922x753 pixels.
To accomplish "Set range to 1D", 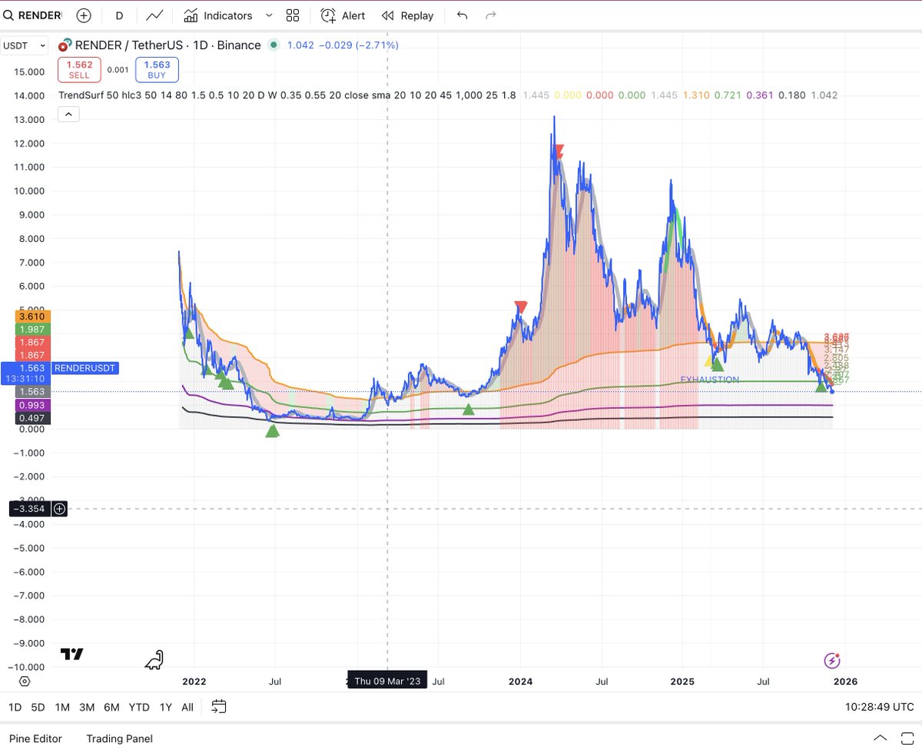I will coord(15,707).
